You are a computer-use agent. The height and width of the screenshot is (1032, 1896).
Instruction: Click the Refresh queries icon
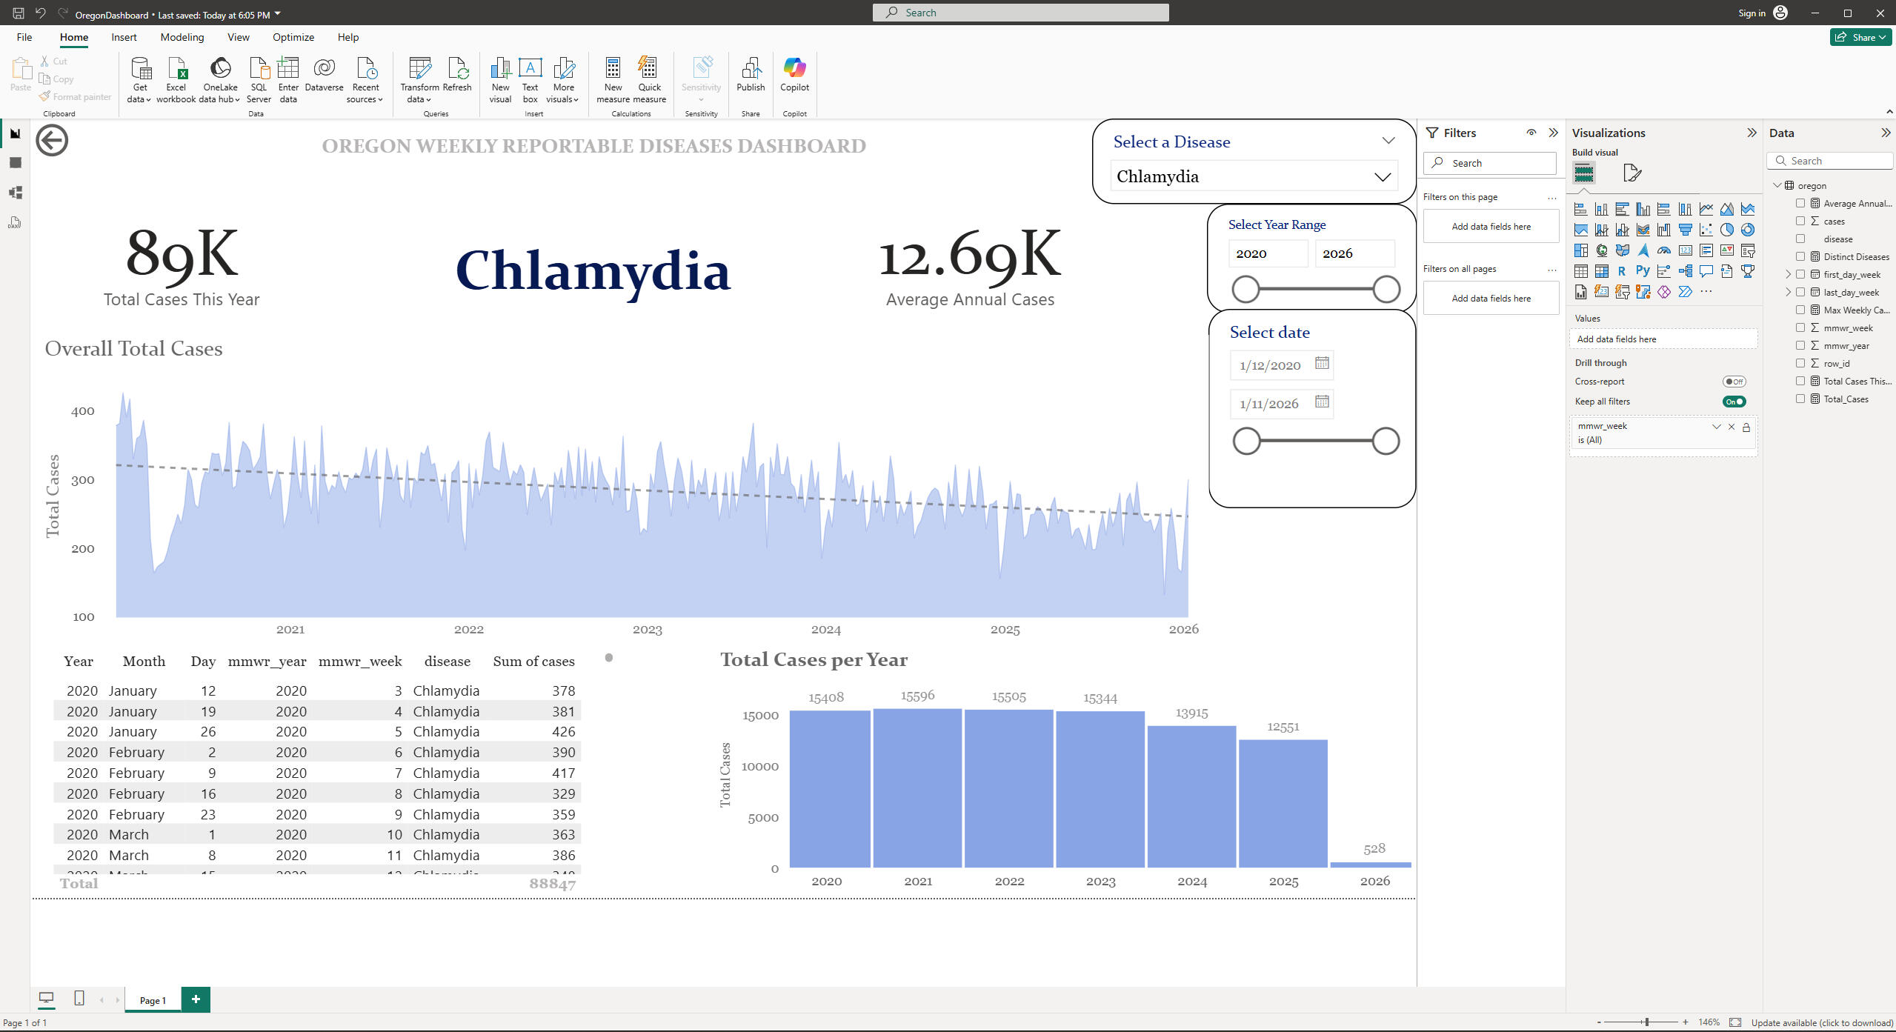pyautogui.click(x=457, y=70)
